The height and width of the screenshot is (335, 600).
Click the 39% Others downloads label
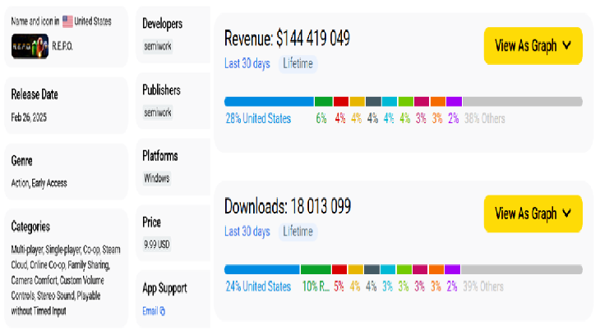[x=482, y=287]
